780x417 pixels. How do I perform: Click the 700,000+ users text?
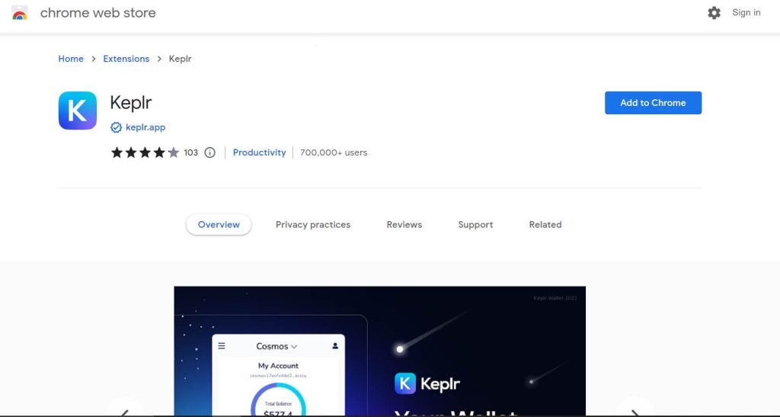[334, 152]
